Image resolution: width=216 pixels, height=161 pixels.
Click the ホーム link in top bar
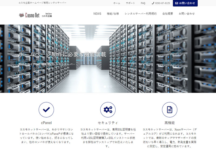[x=117, y=3]
